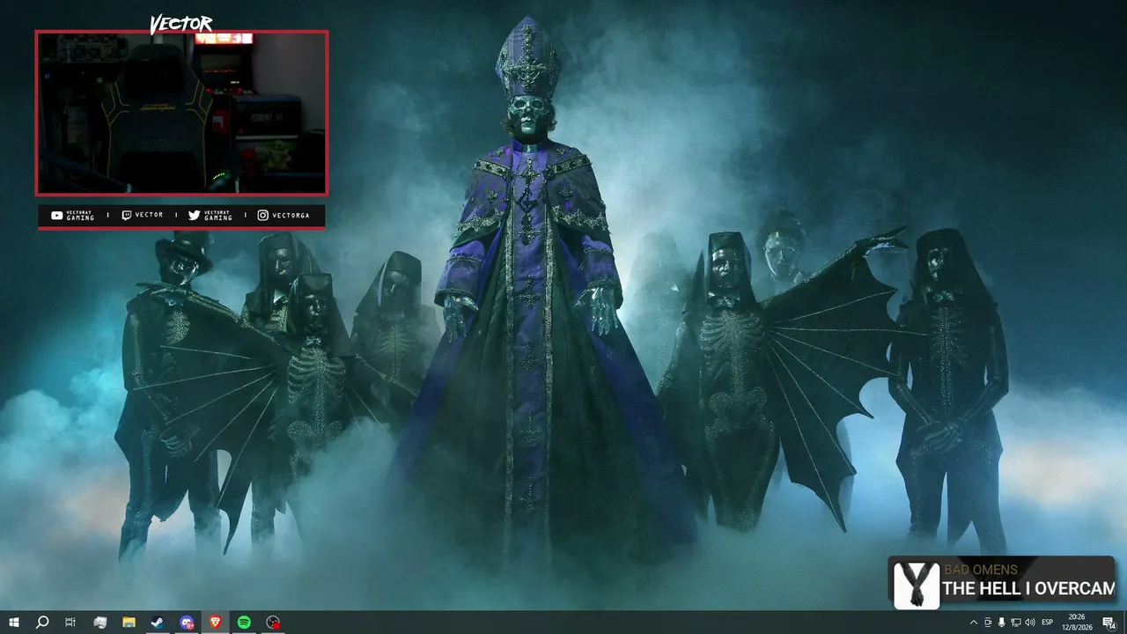Click the YouTube logo in the social bar
1127x634 pixels.
coord(57,216)
